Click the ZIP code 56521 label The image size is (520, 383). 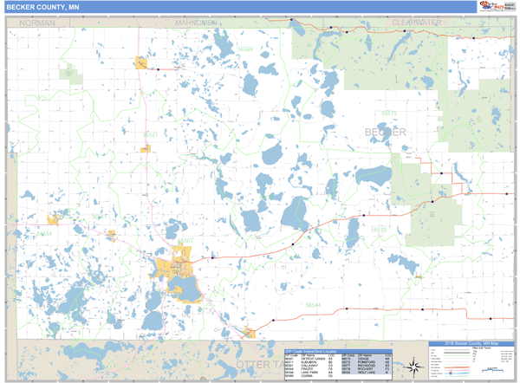[151, 134]
